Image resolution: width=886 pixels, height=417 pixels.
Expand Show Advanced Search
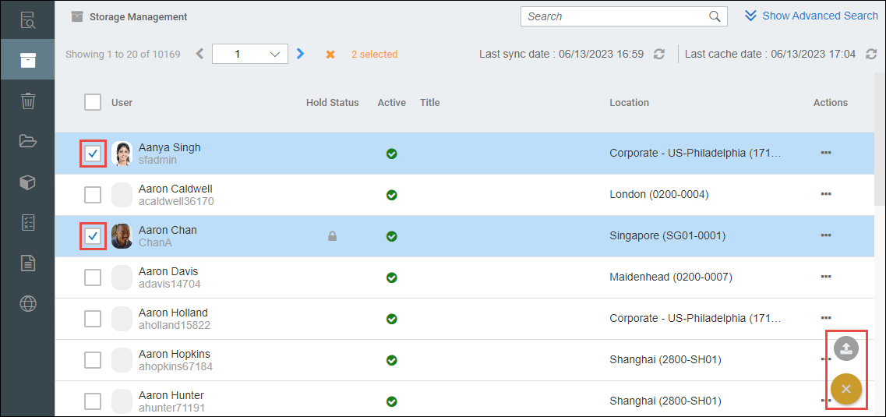(811, 16)
